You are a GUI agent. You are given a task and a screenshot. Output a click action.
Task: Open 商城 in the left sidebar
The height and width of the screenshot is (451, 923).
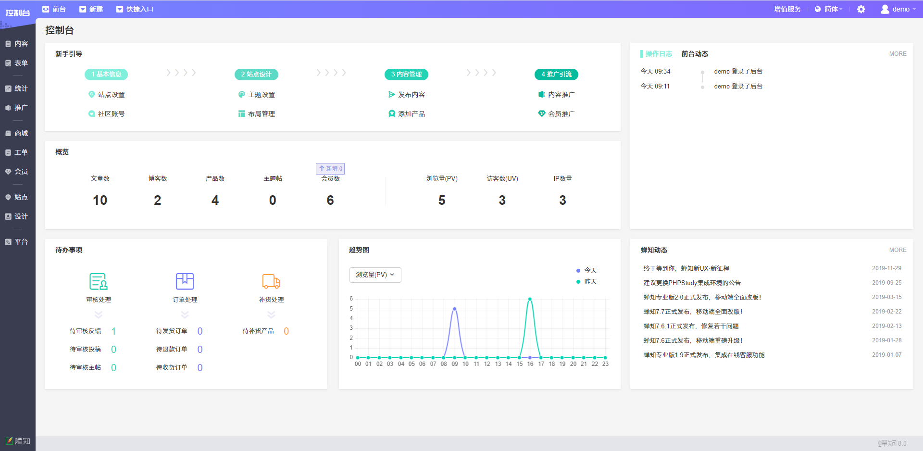(x=17, y=133)
